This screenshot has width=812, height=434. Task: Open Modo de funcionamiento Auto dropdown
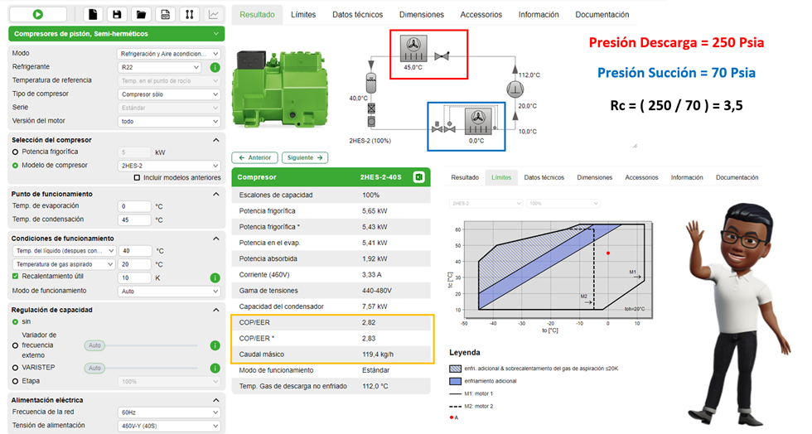(169, 291)
